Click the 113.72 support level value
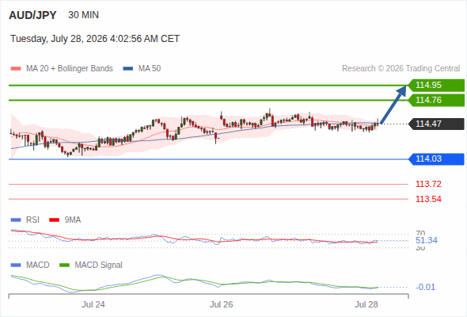This screenshot has width=467, height=317. (428, 184)
